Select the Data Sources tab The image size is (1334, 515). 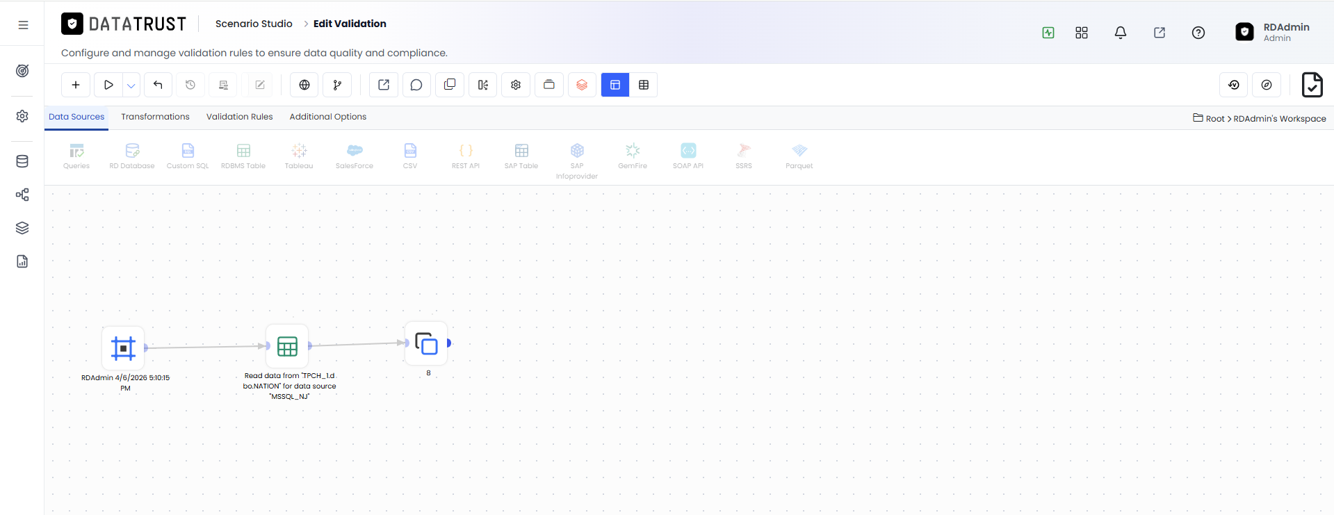[76, 117]
